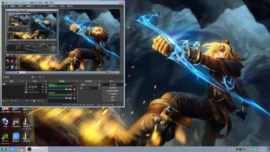Screen dimensions: 270x152
Task: Remove the selected scene with minus button
Action: 7,101
